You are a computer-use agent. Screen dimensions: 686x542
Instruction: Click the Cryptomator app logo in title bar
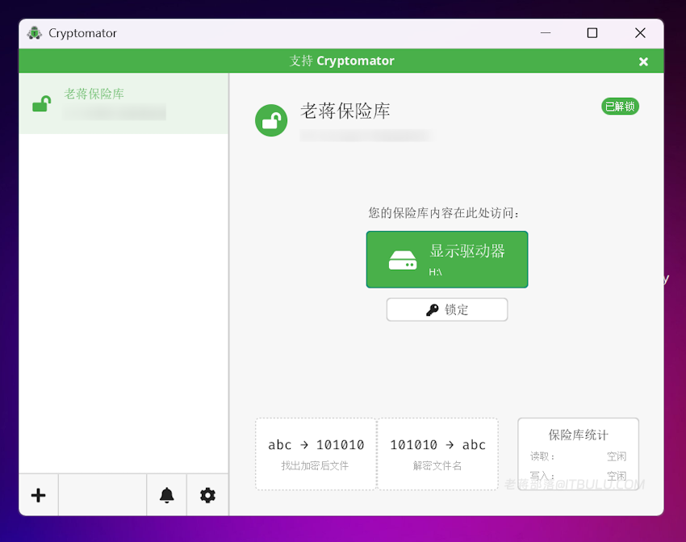click(x=35, y=33)
